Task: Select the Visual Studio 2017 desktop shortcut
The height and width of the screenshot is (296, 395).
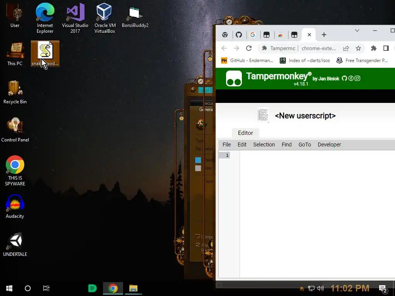Action: [75, 18]
